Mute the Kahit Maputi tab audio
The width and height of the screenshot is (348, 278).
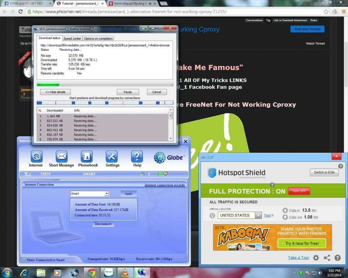(x=150, y=3)
